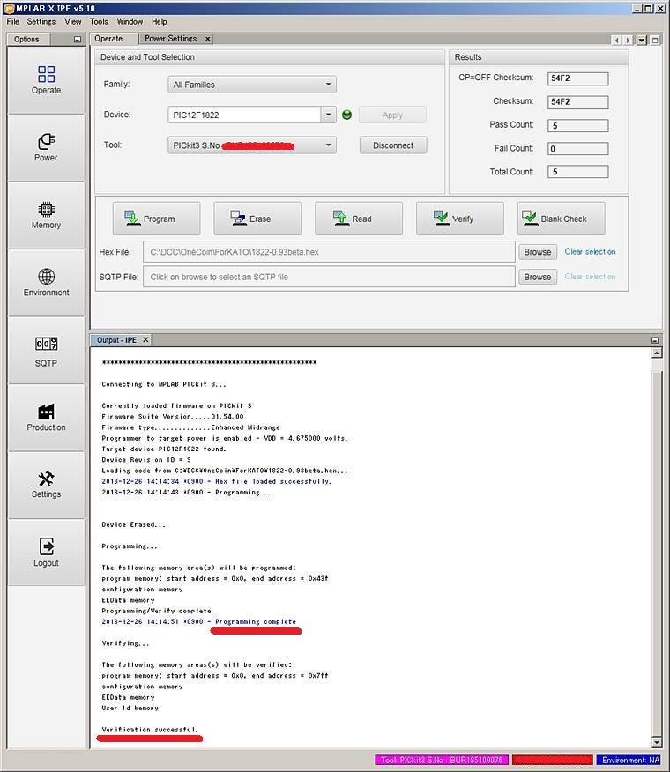The height and width of the screenshot is (772, 670).
Task: Click the 'Device Erased...' output line
Action: coord(133,525)
